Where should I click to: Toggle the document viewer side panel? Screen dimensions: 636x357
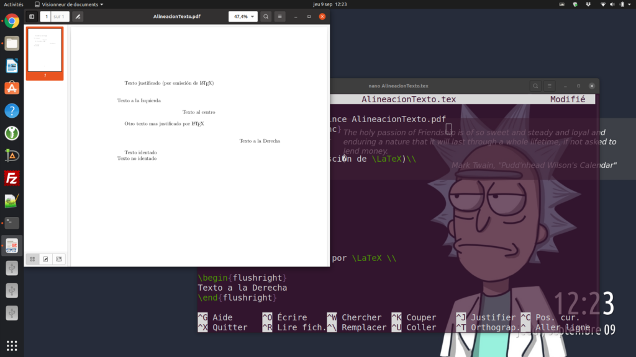click(32, 17)
